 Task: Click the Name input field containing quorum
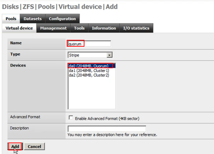point(89,44)
